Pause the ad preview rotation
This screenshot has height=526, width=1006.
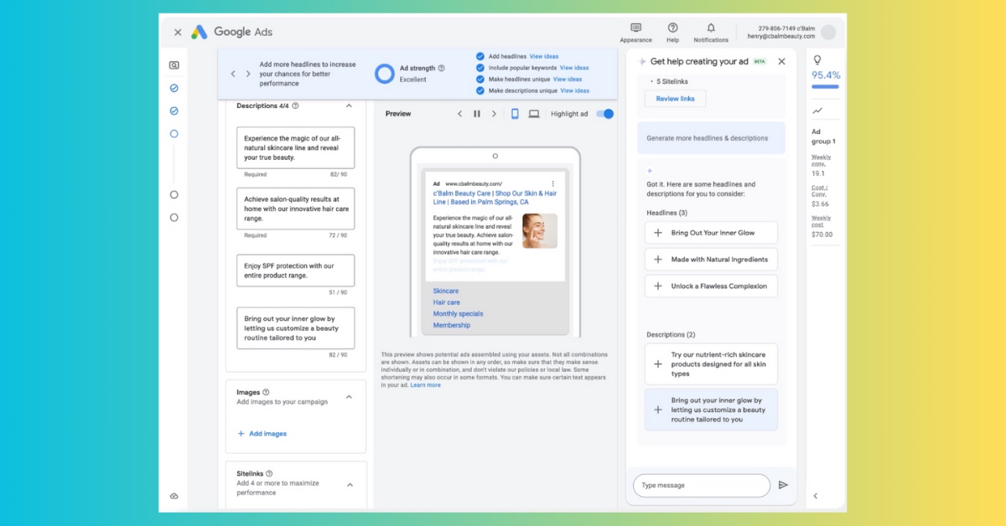pyautogui.click(x=477, y=114)
